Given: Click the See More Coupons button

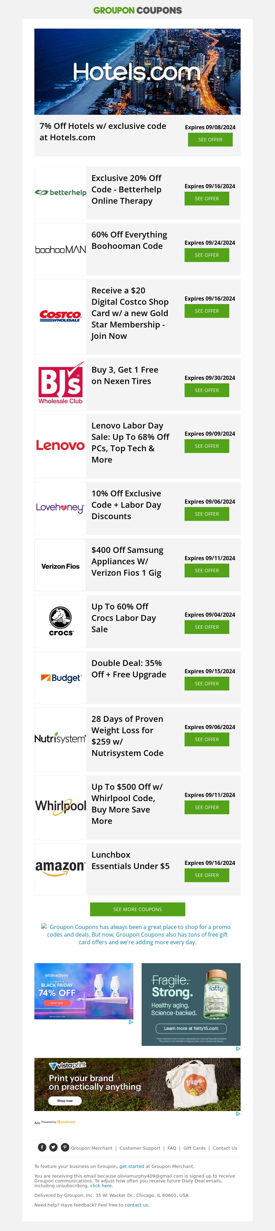Looking at the screenshot, I should pos(137,909).
